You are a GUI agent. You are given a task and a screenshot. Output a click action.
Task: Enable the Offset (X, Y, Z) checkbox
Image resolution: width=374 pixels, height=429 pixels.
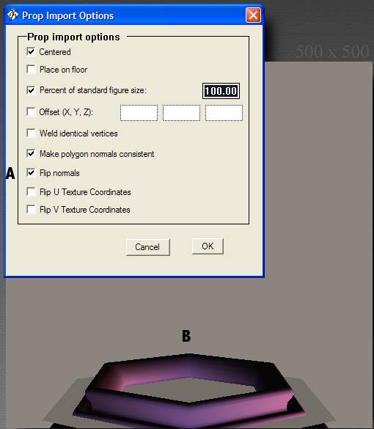click(x=31, y=111)
